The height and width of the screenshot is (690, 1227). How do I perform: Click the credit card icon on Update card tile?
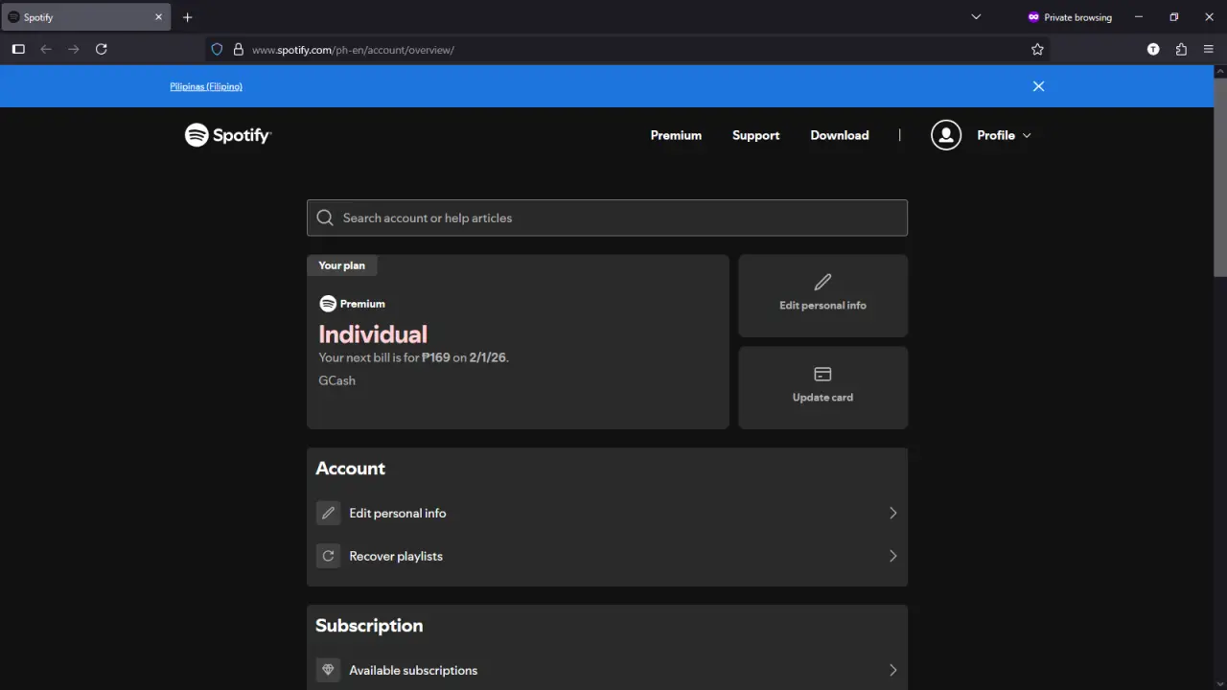[x=822, y=374]
